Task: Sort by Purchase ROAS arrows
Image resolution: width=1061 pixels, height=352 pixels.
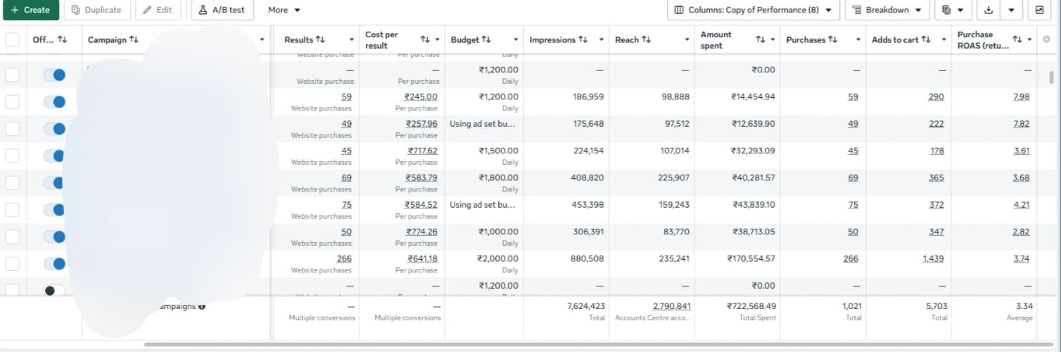Action: pyautogui.click(x=1017, y=39)
